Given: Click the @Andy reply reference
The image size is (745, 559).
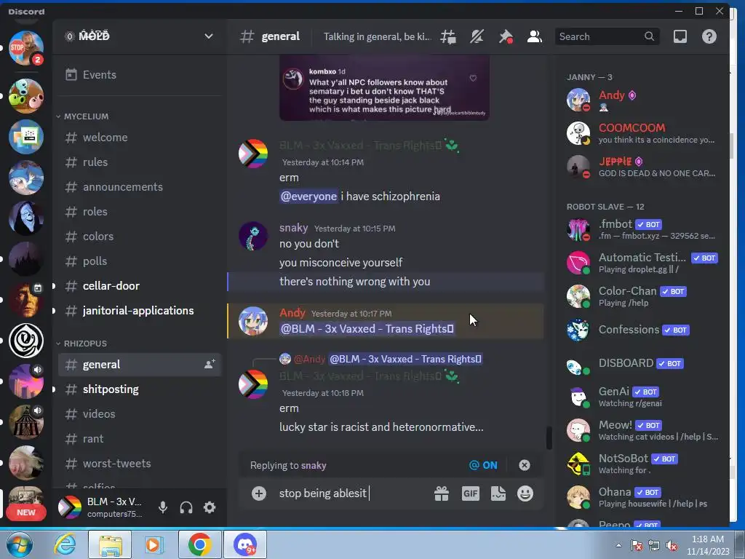Looking at the screenshot, I should [x=309, y=359].
